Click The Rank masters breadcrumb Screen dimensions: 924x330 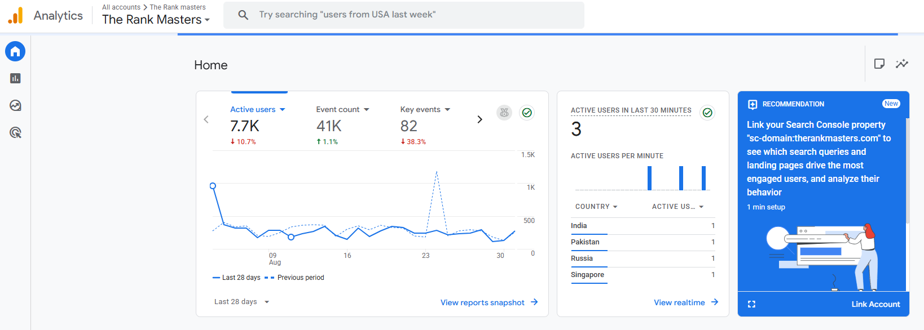[178, 7]
